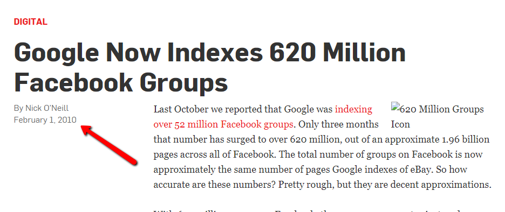Image resolution: width=505 pixels, height=212 pixels.
Task: Click the February 1, 2010 publish date
Action: click(x=45, y=120)
